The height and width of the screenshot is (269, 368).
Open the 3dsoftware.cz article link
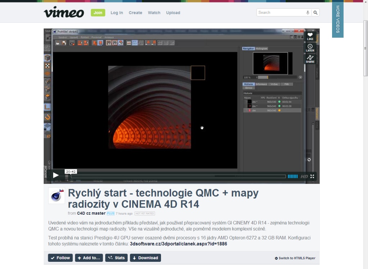click(178, 244)
